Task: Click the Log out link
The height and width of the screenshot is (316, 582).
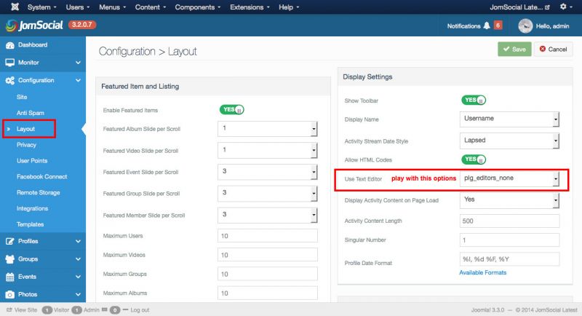Action: [x=140, y=309]
